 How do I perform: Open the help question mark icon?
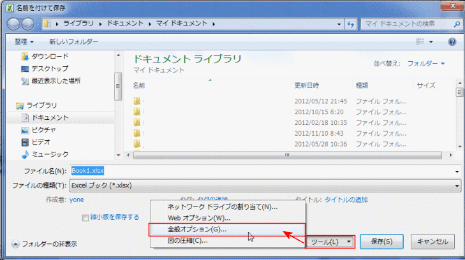pyautogui.click(x=452, y=42)
